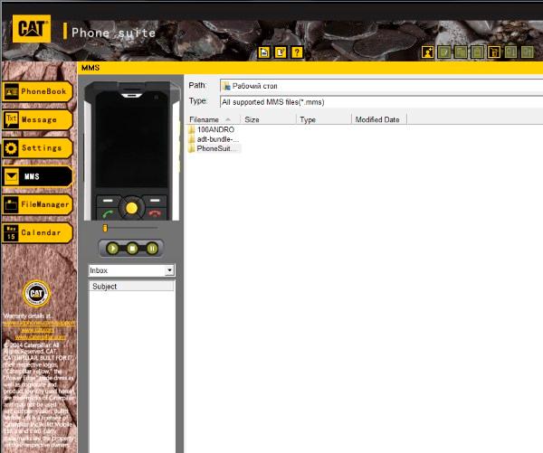Click the new item icon with person and plus
Viewport: 543px width, 453px height.
(x=428, y=52)
